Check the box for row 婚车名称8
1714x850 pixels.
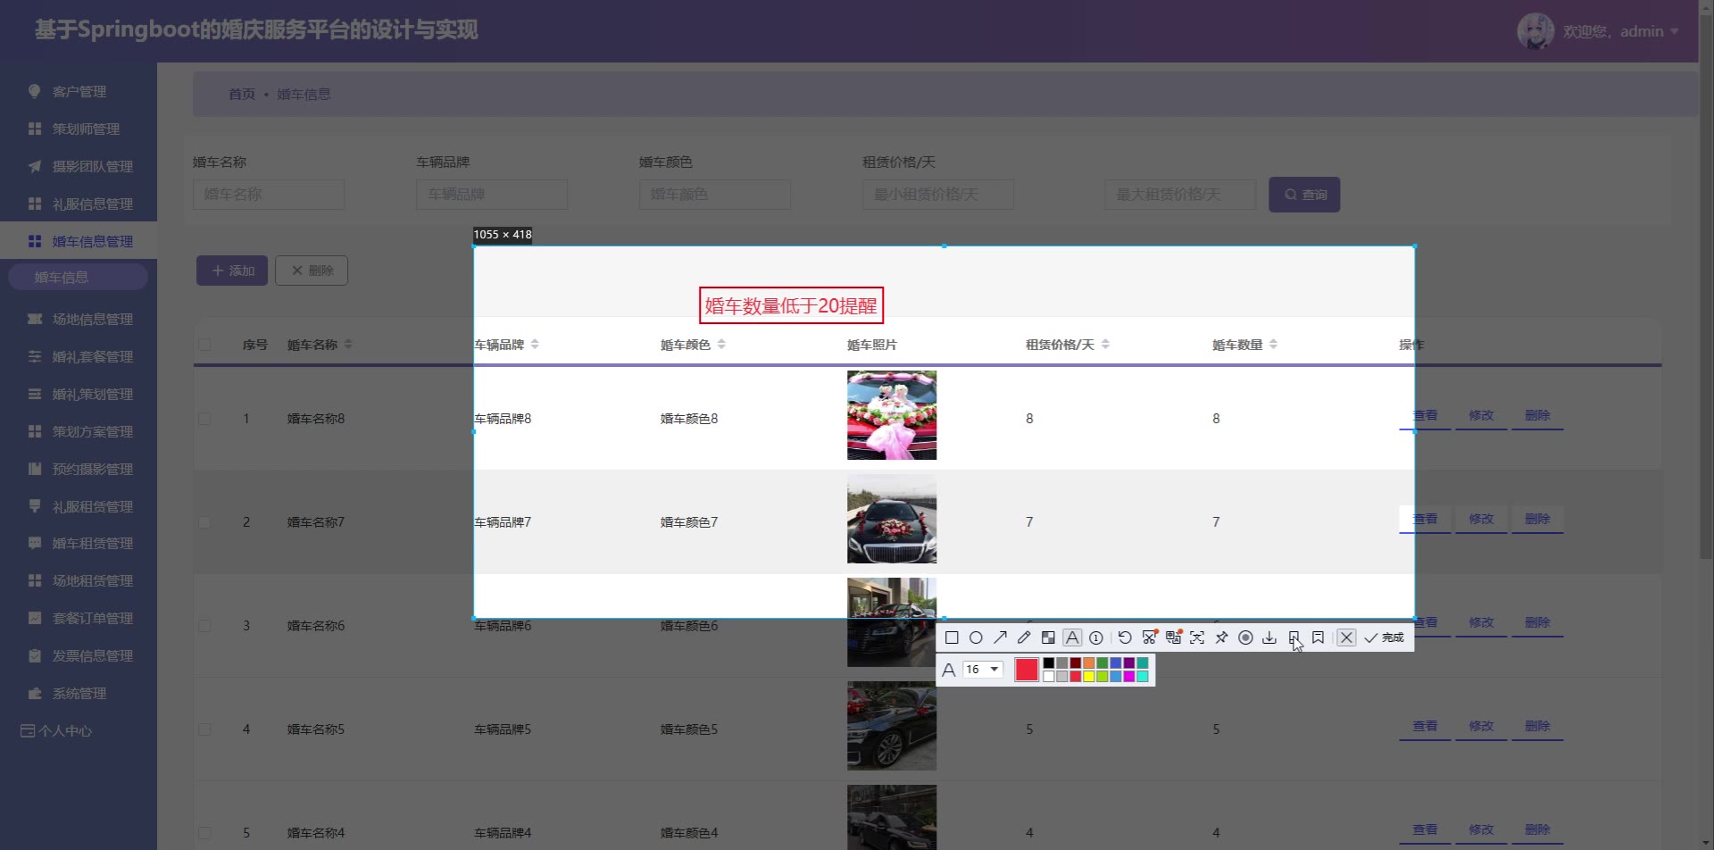pos(204,419)
